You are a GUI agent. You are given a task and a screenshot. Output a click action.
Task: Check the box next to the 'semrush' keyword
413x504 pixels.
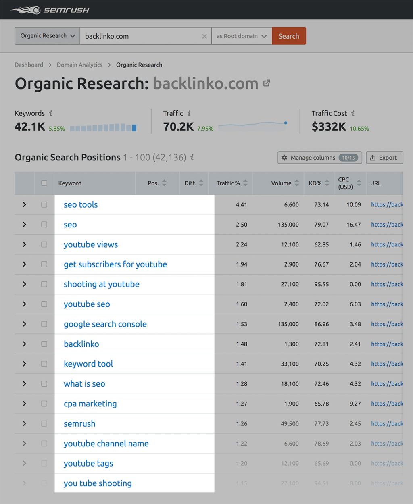[44, 423]
